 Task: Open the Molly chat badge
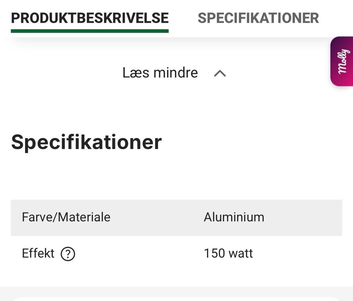coord(342,61)
